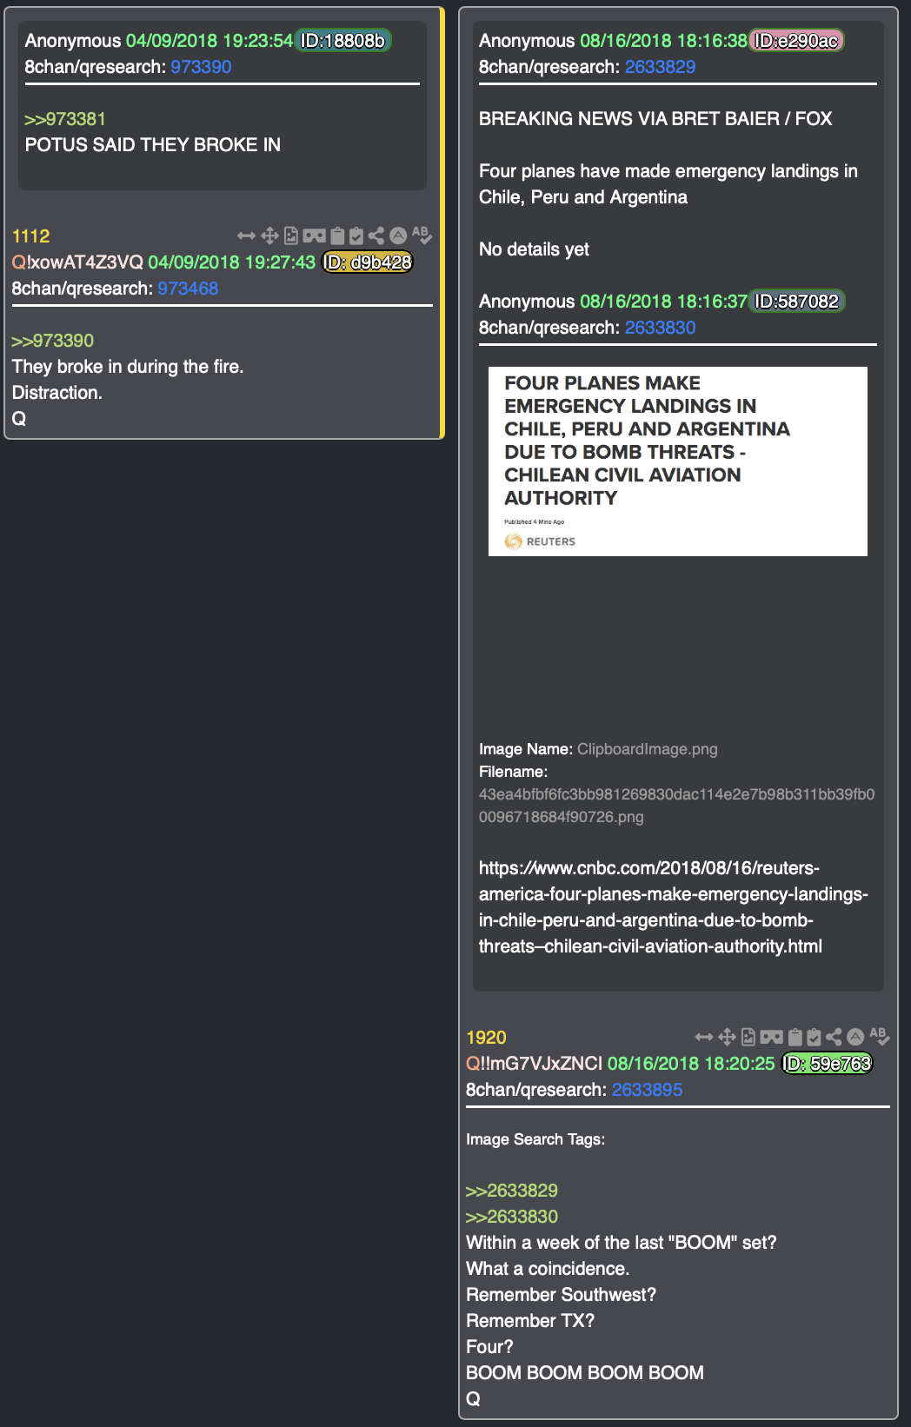Click the horizontal arrows icon on post 1112
Screen dimensions: 911x1427
pos(246,236)
